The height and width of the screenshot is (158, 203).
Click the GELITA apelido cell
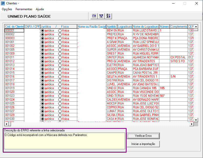click(111, 77)
